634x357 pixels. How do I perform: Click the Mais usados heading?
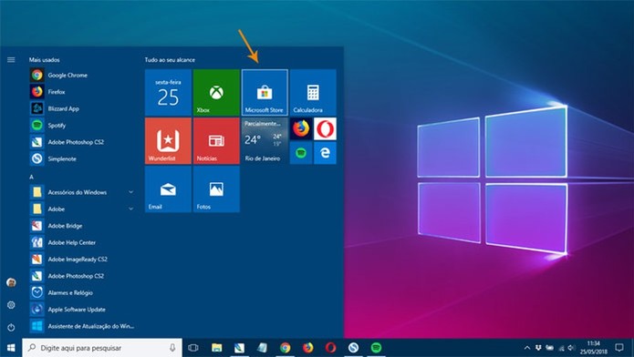pos(44,60)
